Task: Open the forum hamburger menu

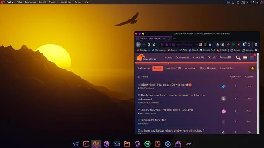Action: [x=245, y=57]
